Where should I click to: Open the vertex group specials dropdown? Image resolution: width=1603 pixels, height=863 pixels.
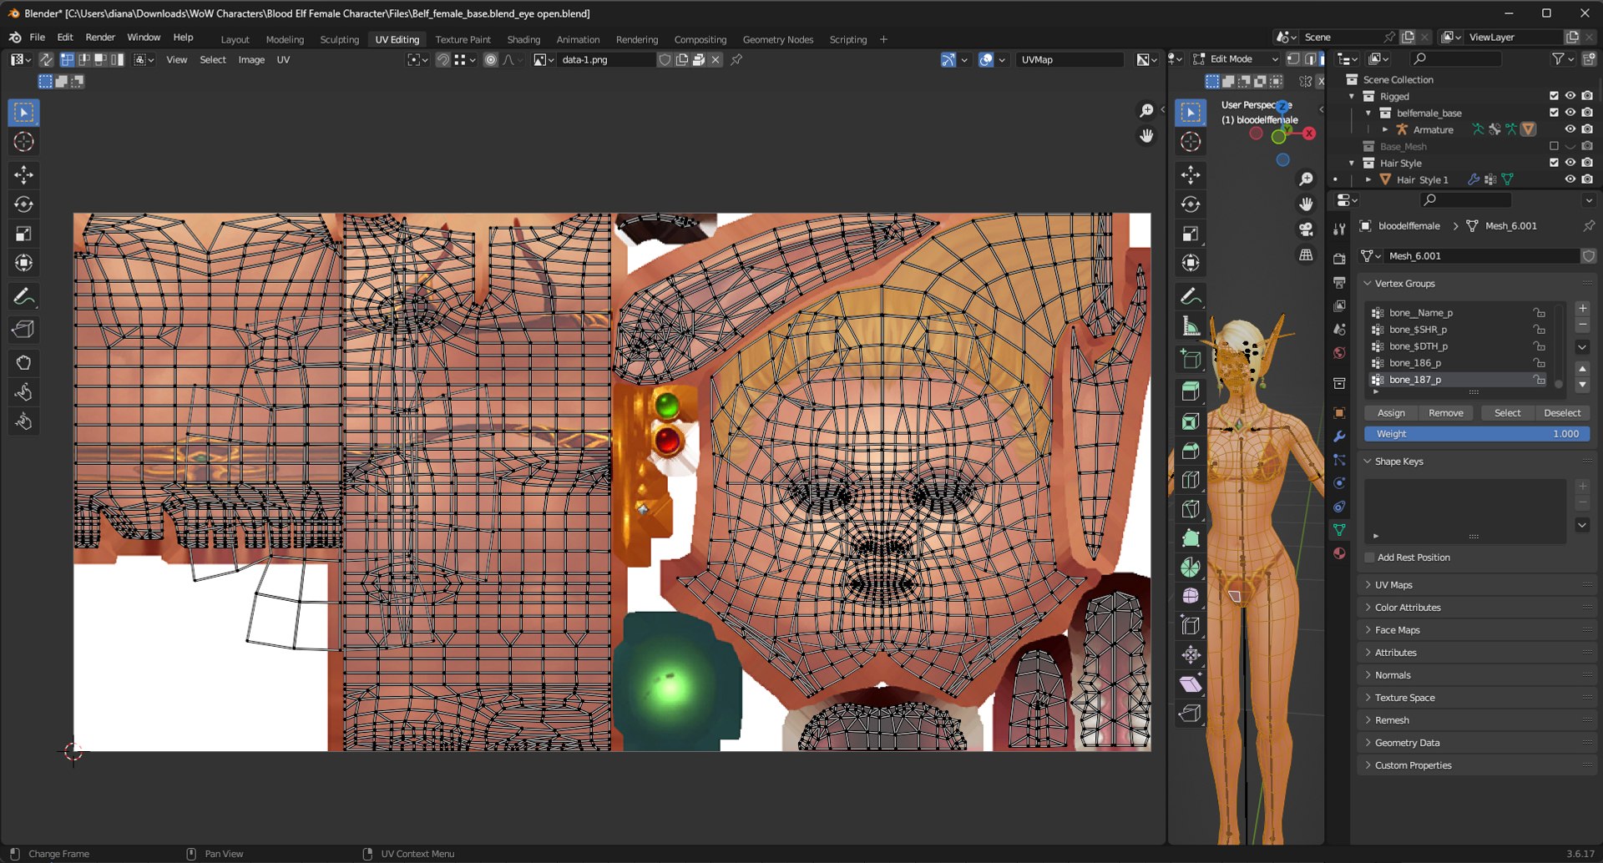tap(1582, 346)
